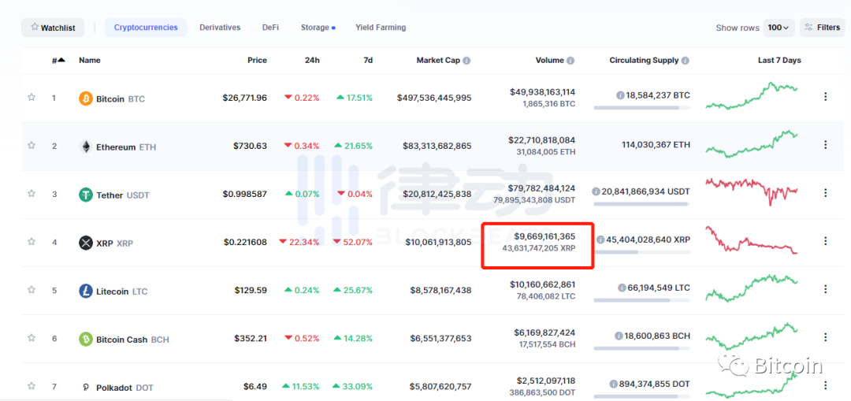Open the Tether USDT name link
The height and width of the screenshot is (401, 851).
[x=123, y=195]
